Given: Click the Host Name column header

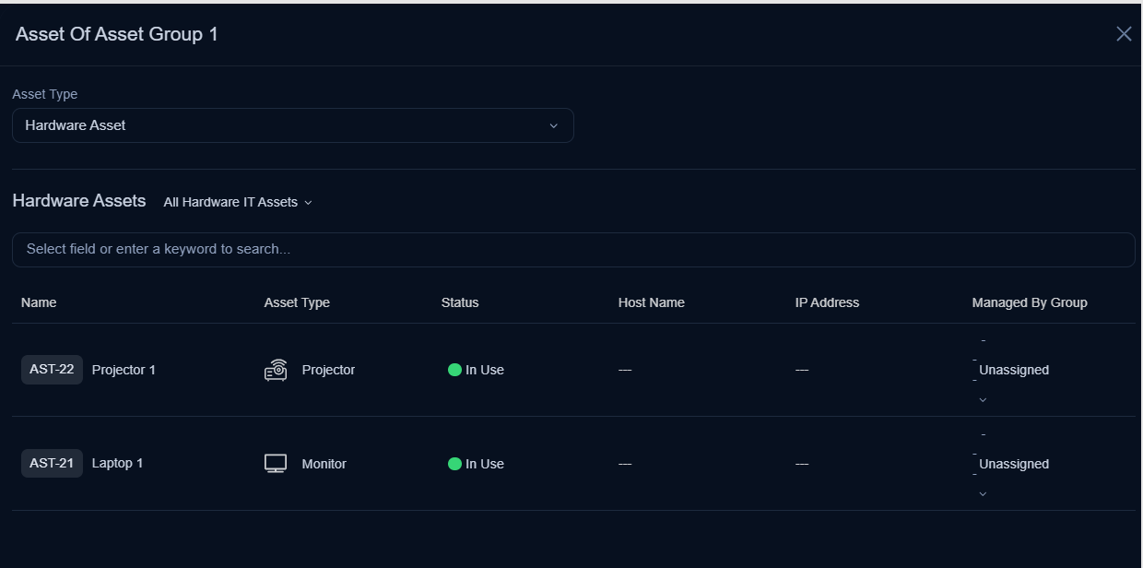Looking at the screenshot, I should (x=652, y=302).
